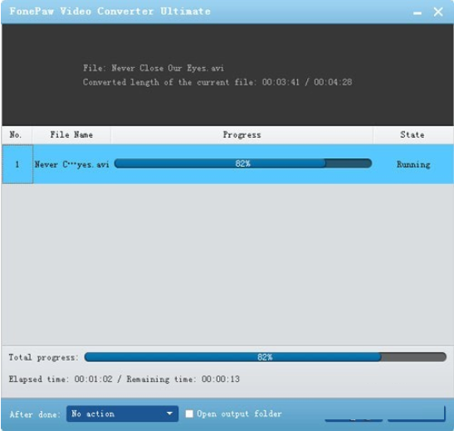Click the Elapsed time 00:01:02 text

61,379
